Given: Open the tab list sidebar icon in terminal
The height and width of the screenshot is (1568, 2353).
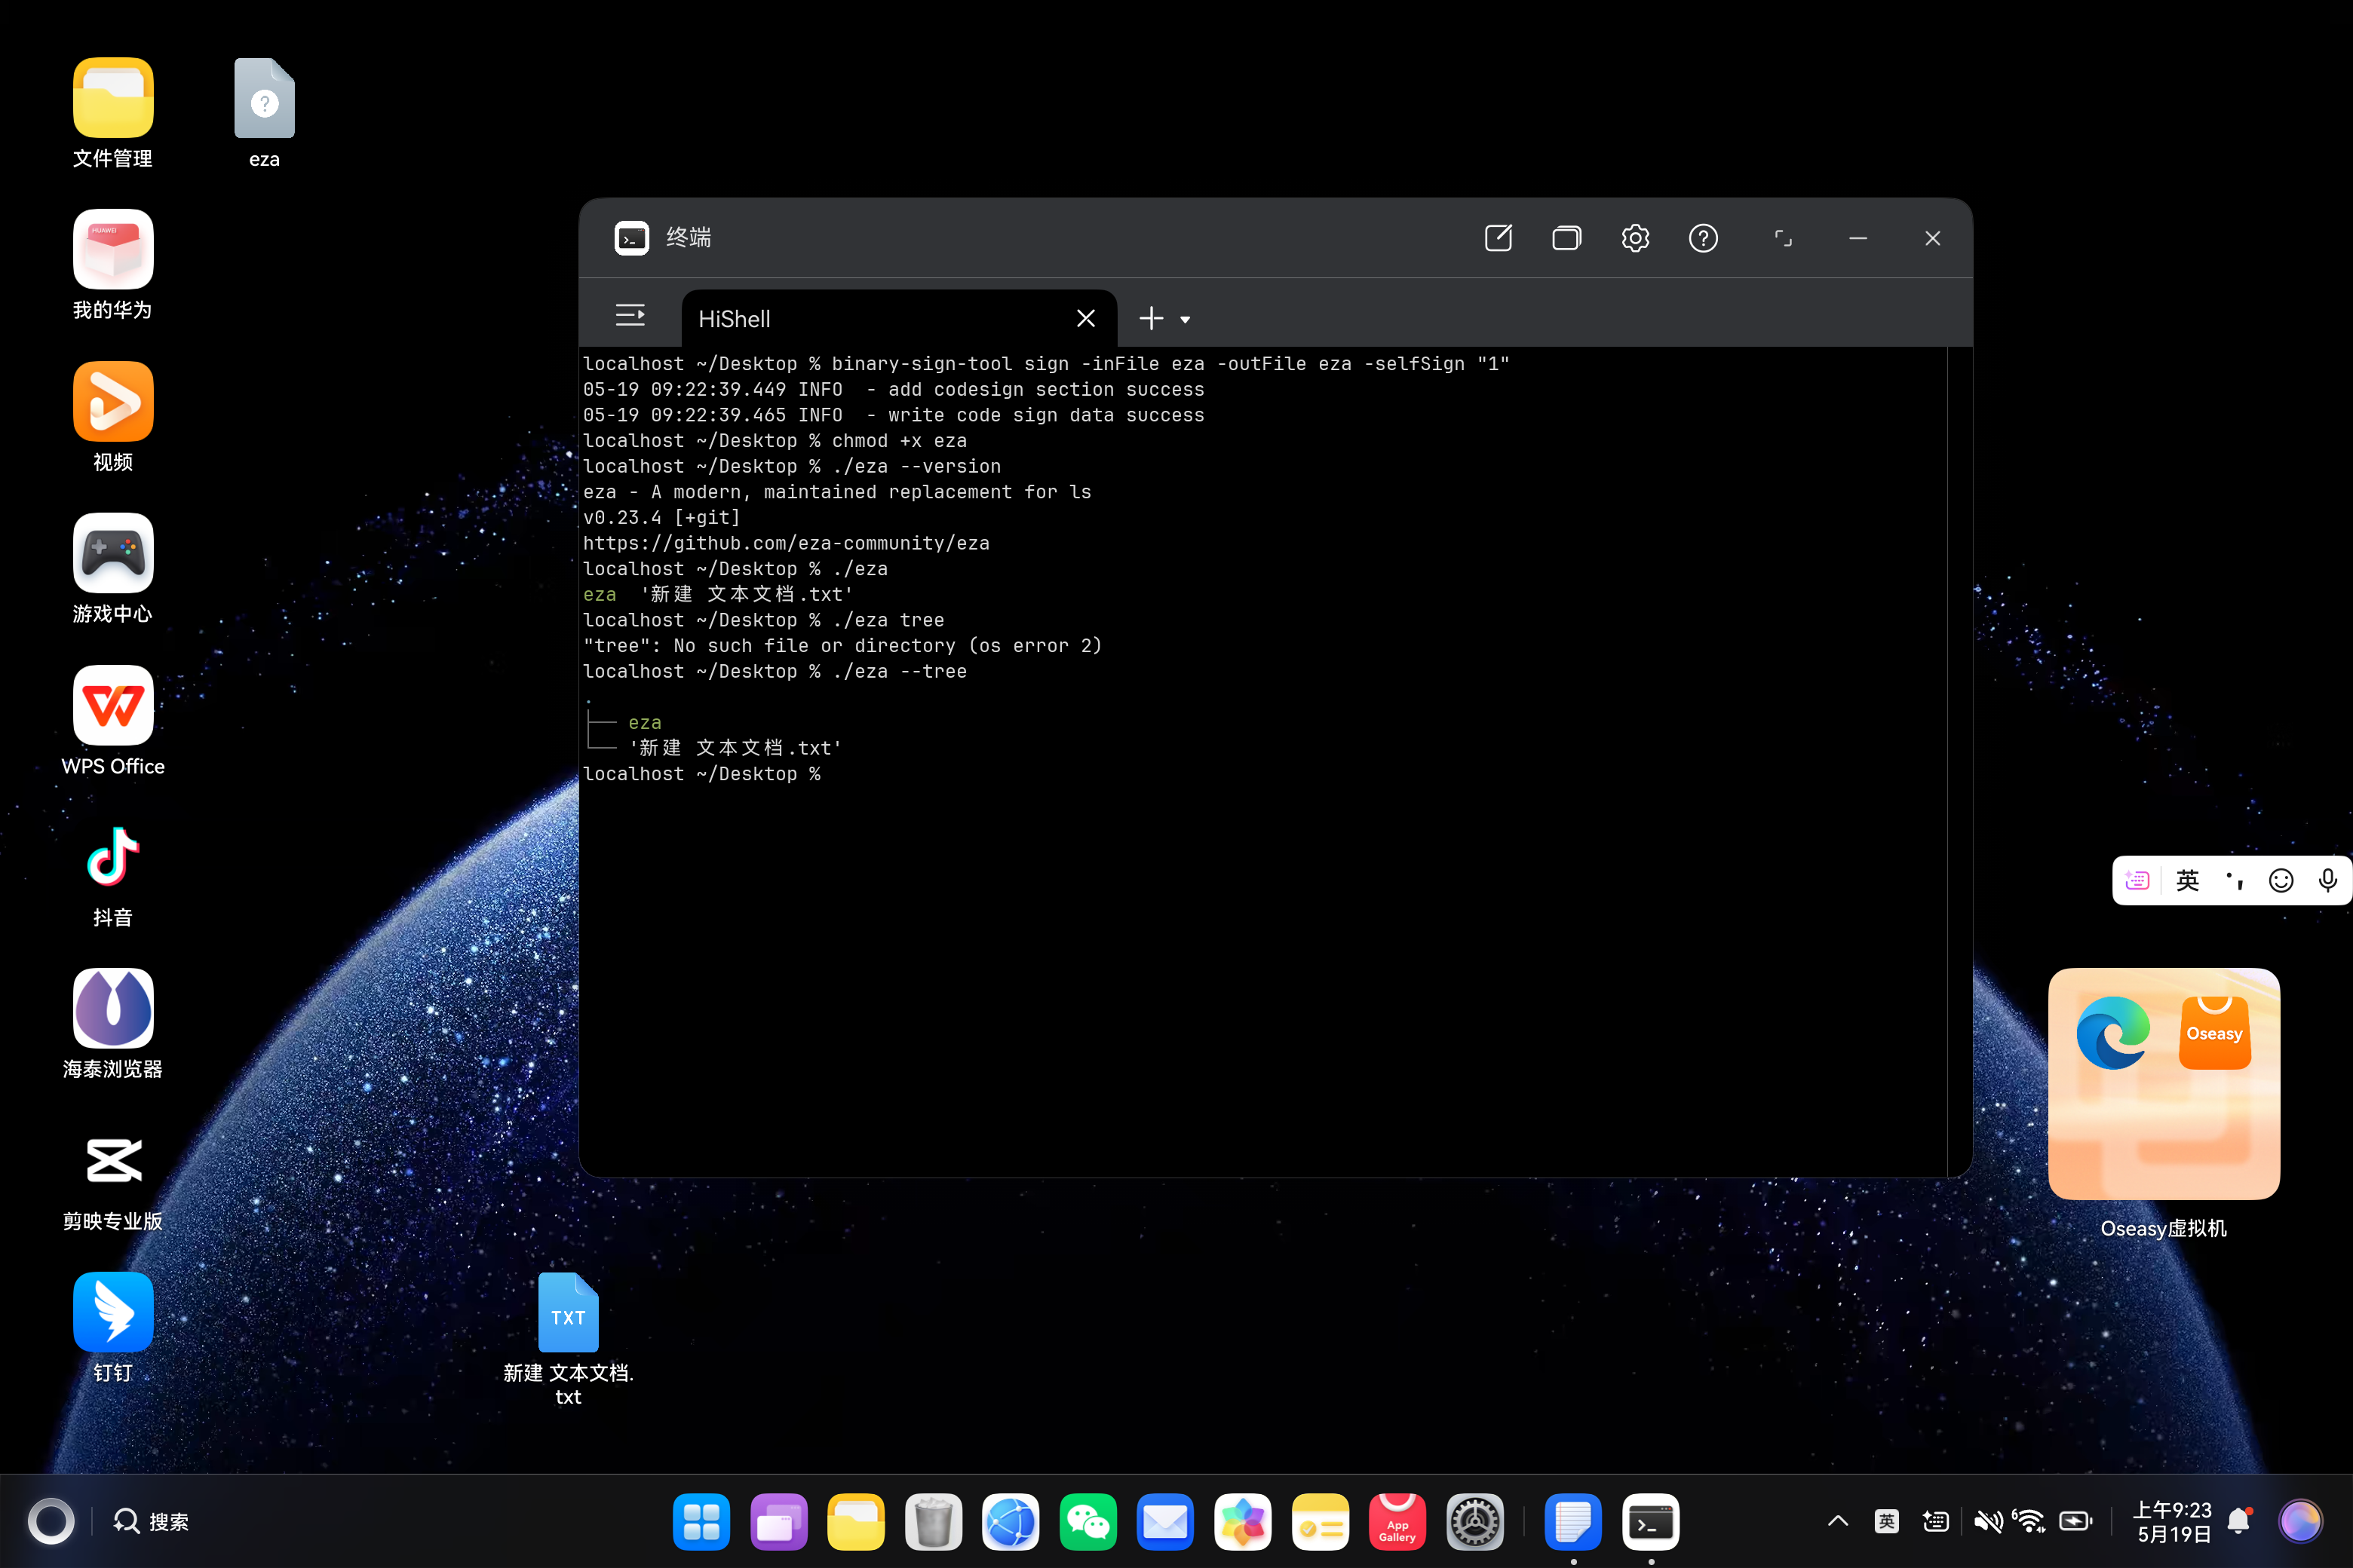Looking at the screenshot, I should [x=630, y=316].
